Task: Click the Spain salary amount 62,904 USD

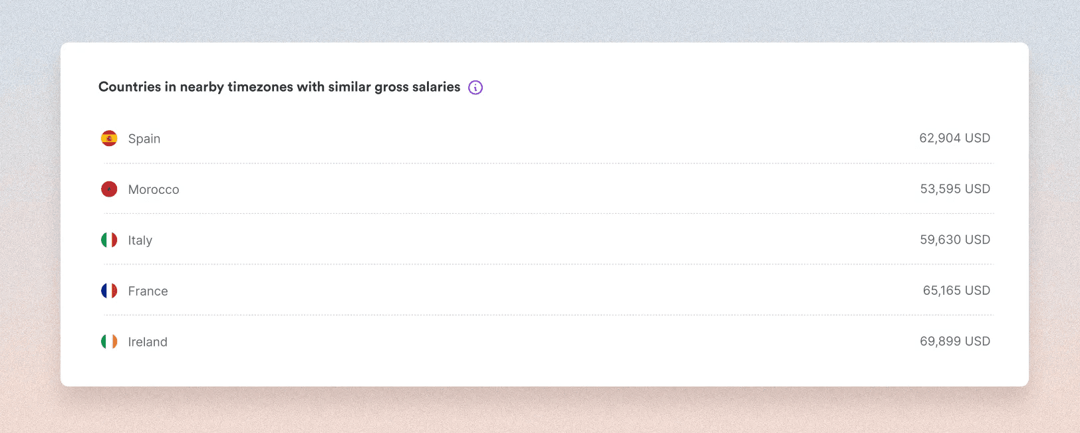Action: click(x=955, y=137)
